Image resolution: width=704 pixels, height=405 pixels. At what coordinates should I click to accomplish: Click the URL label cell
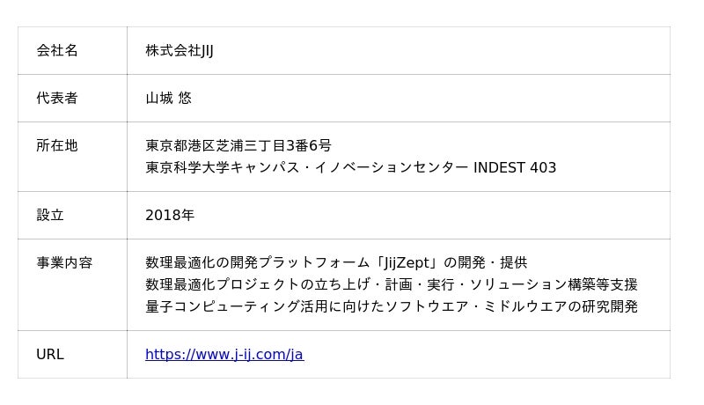click(73, 355)
